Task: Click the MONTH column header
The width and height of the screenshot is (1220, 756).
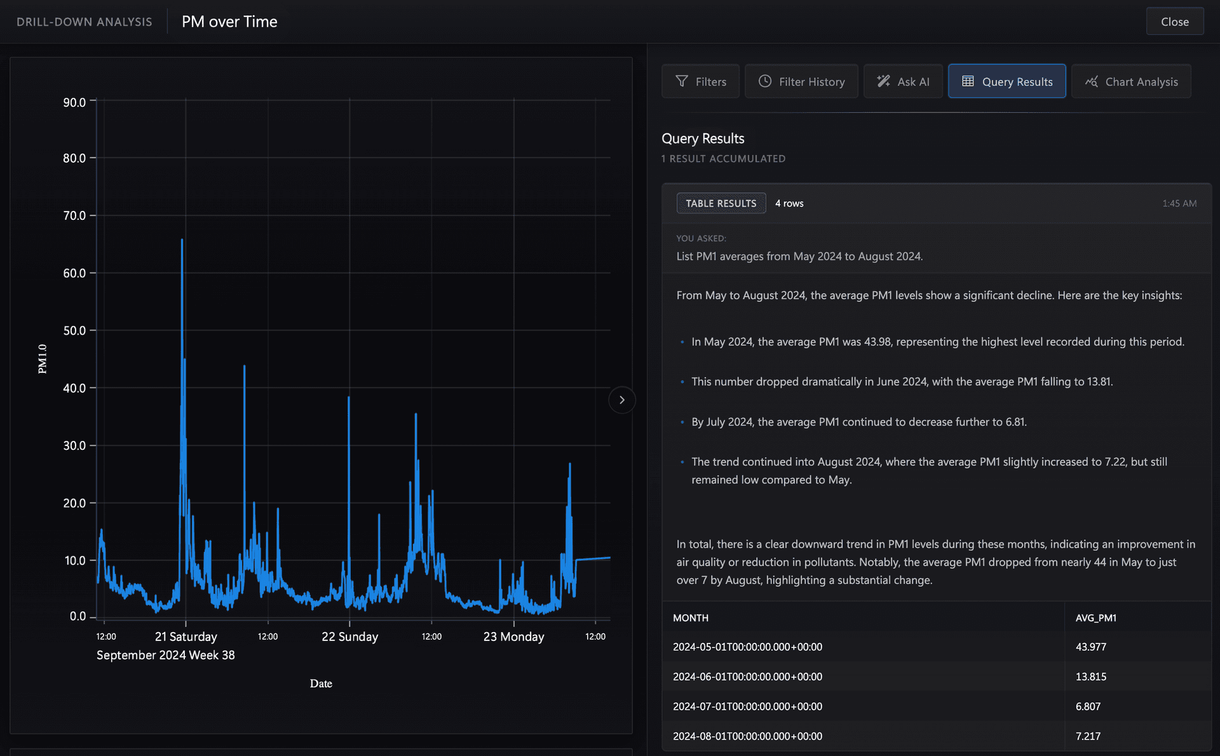Action: pos(691,618)
